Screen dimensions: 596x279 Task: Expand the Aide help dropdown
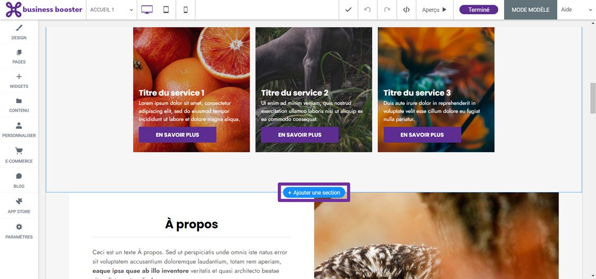[576, 9]
